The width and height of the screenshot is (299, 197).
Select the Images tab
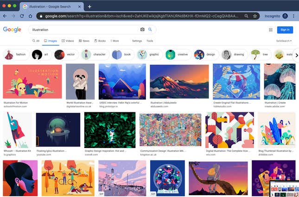pyautogui.click(x=51, y=41)
